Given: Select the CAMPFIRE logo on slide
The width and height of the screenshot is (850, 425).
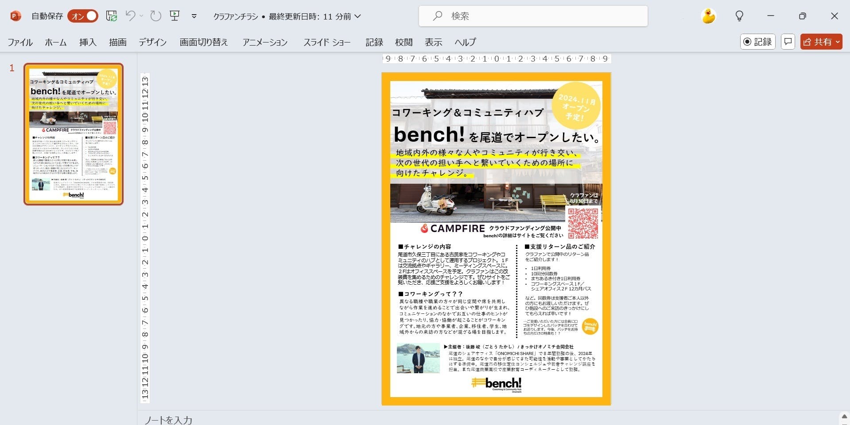Looking at the screenshot, I should coord(453,228).
